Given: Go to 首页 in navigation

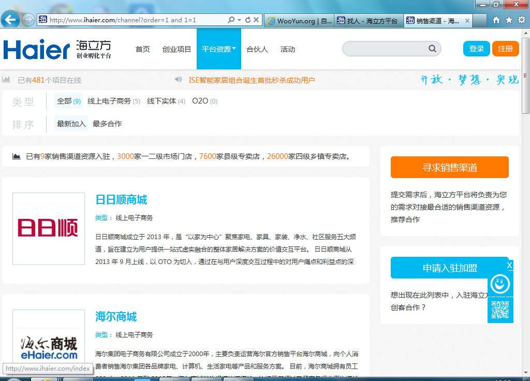Looking at the screenshot, I should coord(143,49).
